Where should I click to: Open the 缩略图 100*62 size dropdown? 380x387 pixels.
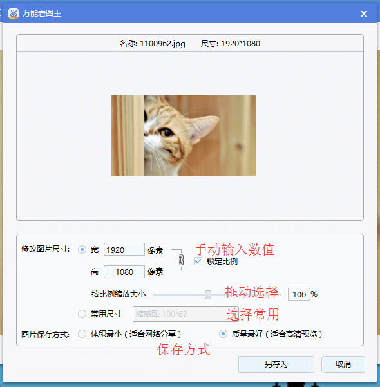185,314
